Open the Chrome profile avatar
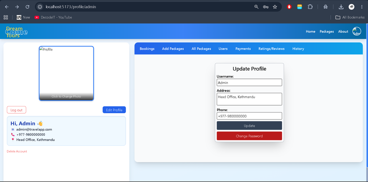 pos(351,7)
